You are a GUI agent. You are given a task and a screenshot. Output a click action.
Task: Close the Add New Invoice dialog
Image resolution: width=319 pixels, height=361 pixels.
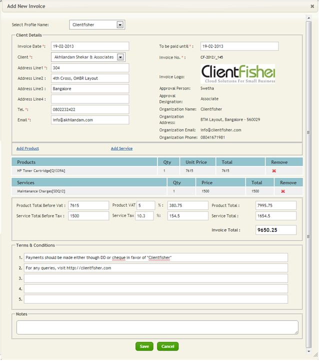pos(312,6)
